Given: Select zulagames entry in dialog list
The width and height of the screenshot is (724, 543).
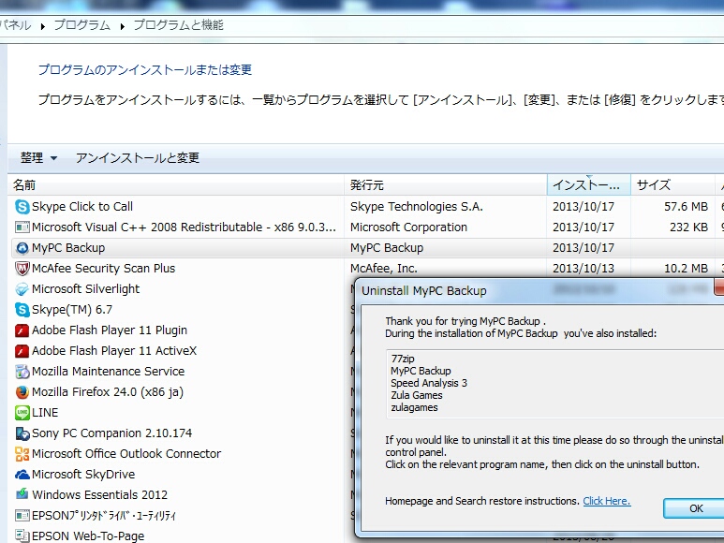Looking at the screenshot, I should 414,408.
